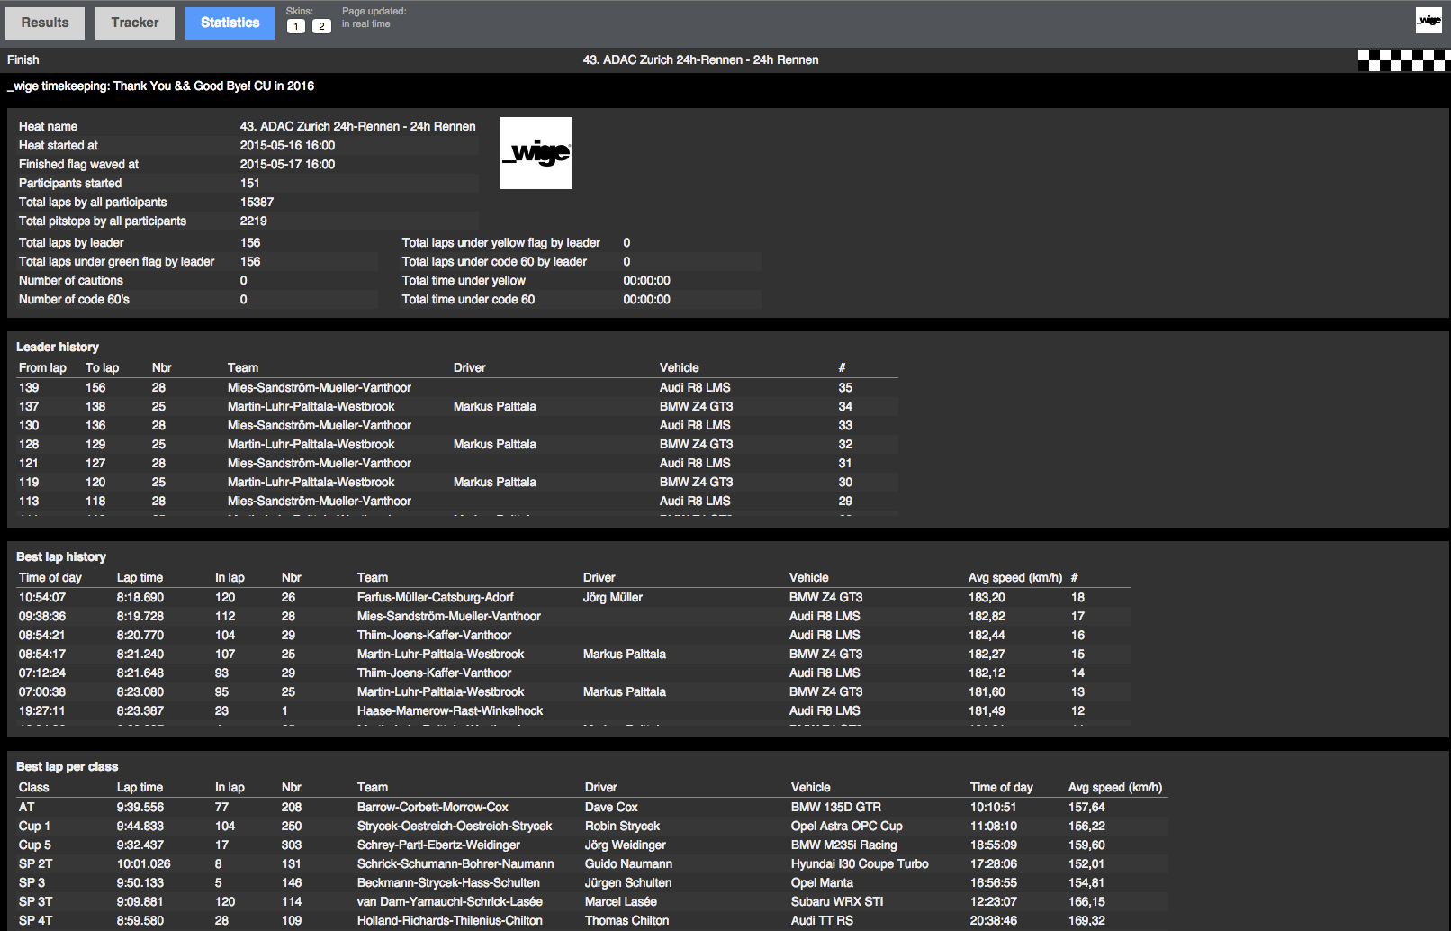
Task: Click the Cup 5 class row
Action: click(x=35, y=845)
